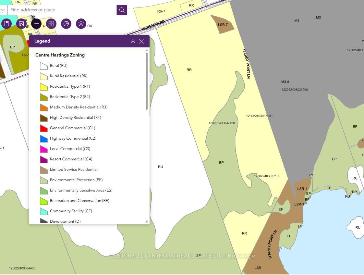Open the search source dropdown arrow
The height and width of the screenshot is (275, 364).
[x=3, y=10]
